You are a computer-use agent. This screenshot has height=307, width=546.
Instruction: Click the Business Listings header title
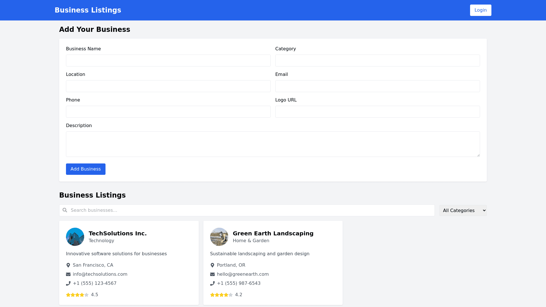tap(88, 10)
